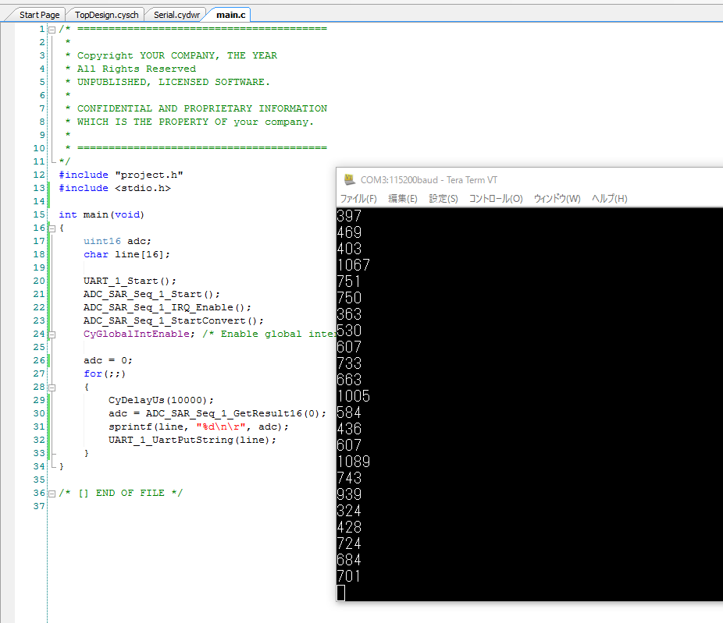Click the #include "project.h" line

pos(121,175)
